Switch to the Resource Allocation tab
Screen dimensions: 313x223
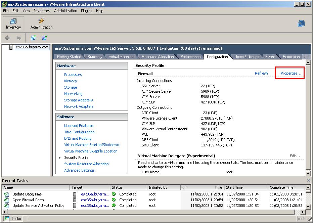(158, 57)
